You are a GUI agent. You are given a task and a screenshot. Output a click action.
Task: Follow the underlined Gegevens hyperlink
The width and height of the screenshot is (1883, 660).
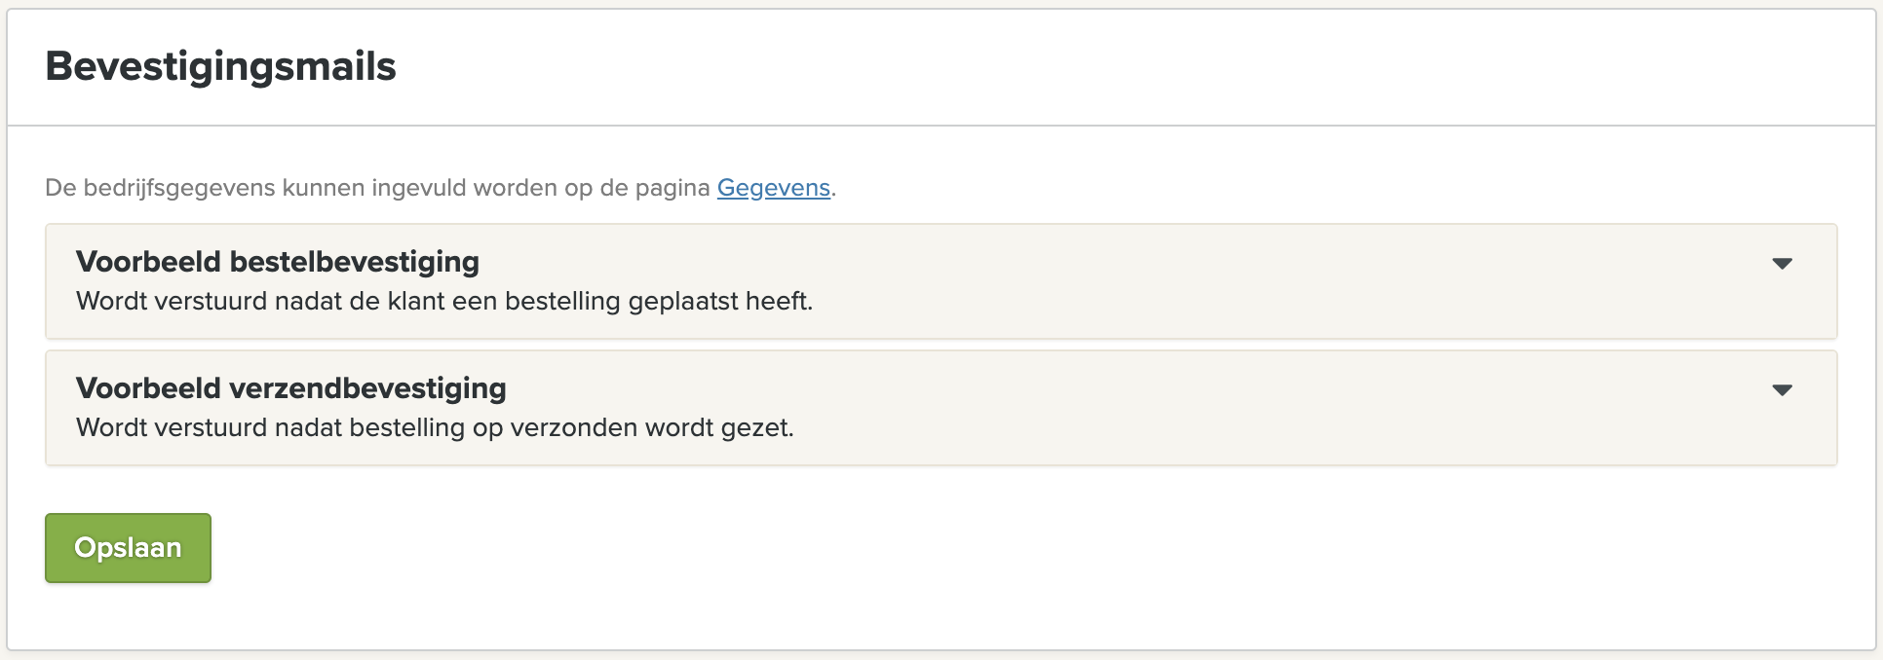[x=773, y=188]
